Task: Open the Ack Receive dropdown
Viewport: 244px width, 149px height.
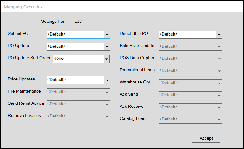Action: pyautogui.click(x=190, y=107)
